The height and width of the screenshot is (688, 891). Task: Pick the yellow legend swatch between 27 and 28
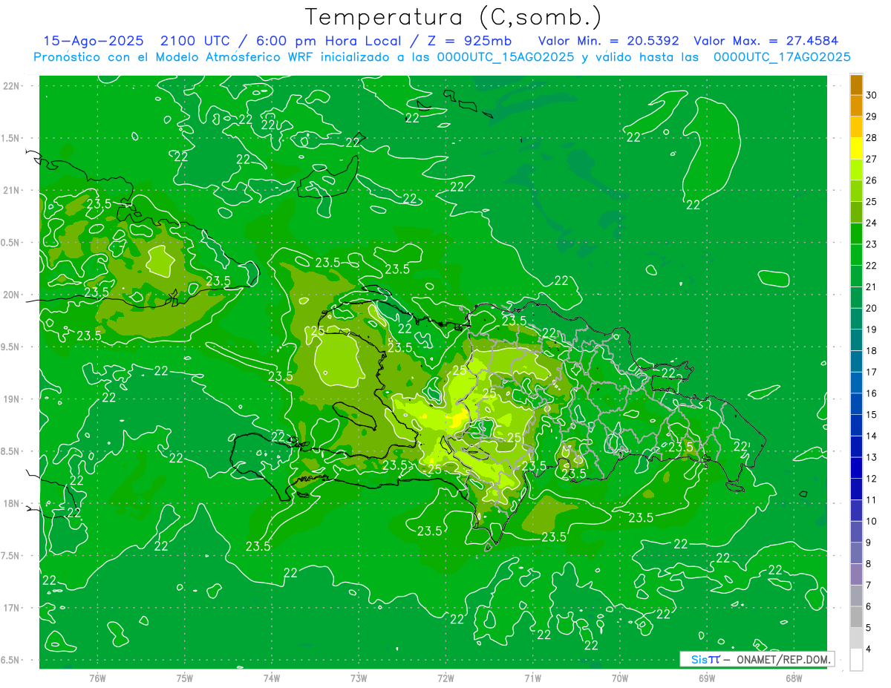pos(856,148)
